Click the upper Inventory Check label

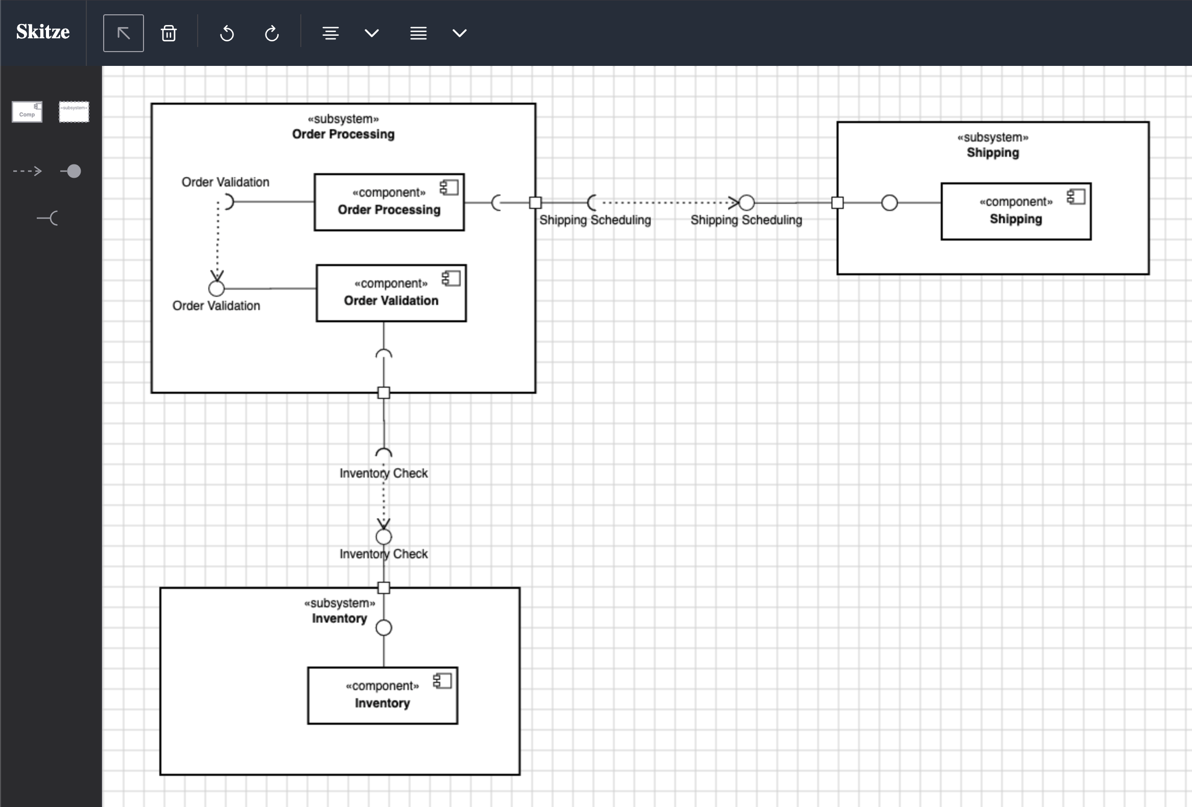pos(384,473)
